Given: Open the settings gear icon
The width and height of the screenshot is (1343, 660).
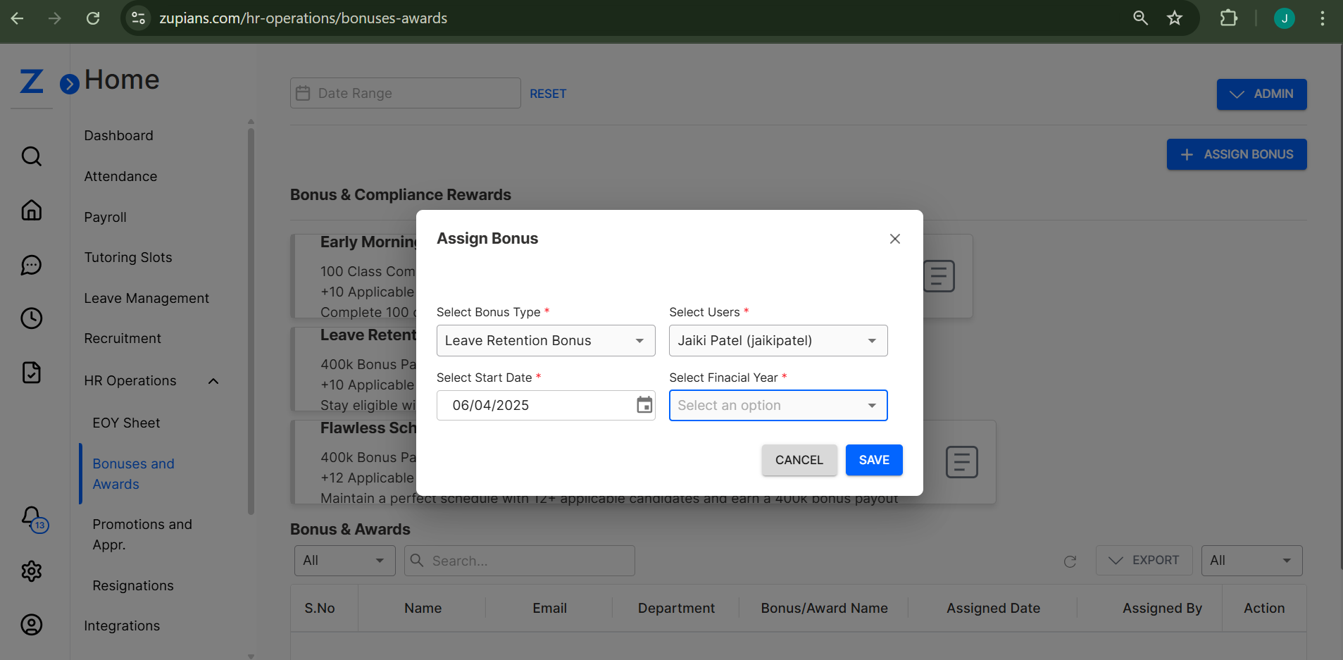Looking at the screenshot, I should pos(32,571).
